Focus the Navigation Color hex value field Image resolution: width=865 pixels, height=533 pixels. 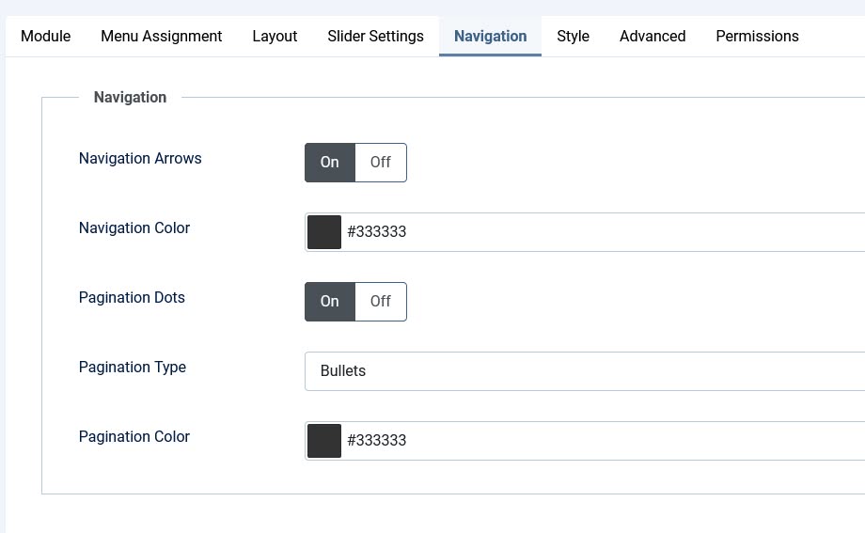point(602,232)
